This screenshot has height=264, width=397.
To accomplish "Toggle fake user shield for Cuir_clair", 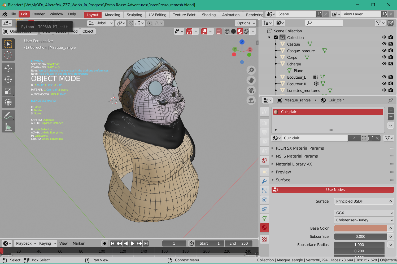I will pos(364,138).
